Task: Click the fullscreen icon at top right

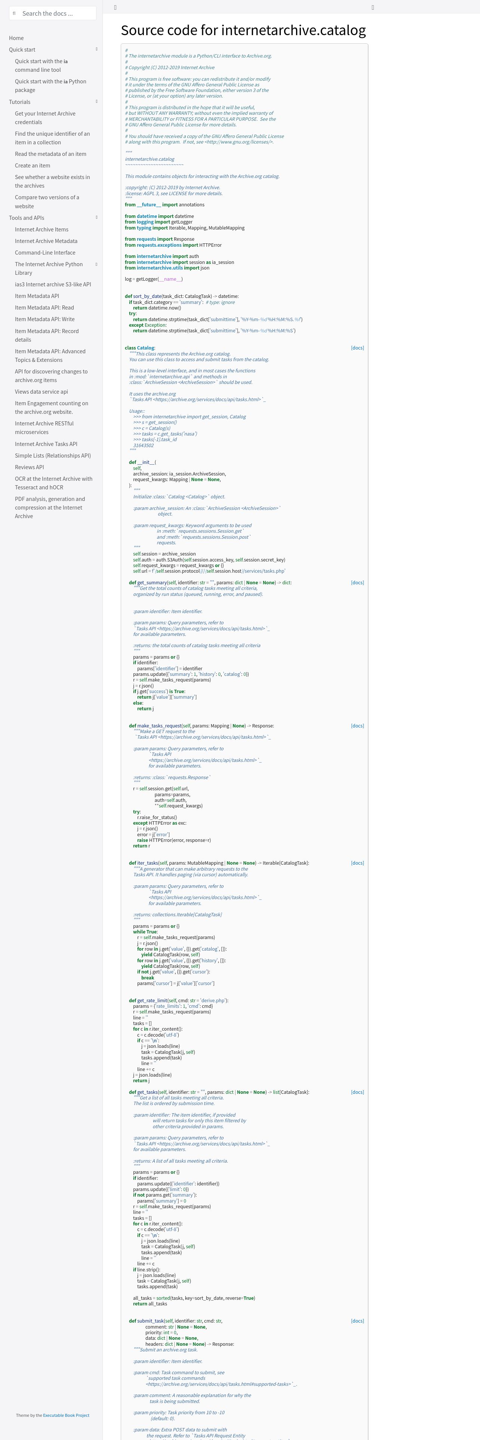Action: click(x=373, y=7)
